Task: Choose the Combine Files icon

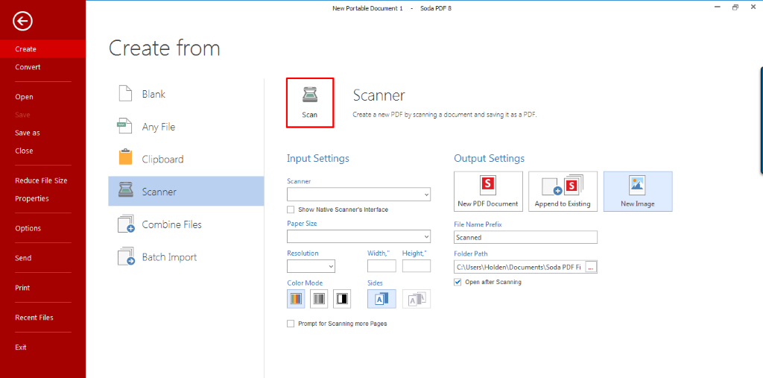Action: pos(126,224)
